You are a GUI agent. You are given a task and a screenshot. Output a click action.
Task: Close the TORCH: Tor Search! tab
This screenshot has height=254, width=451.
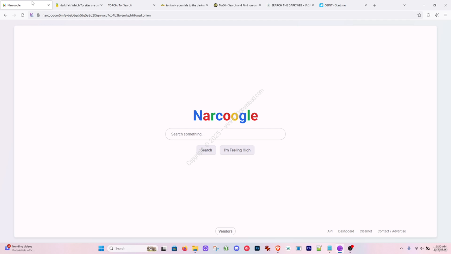click(154, 5)
